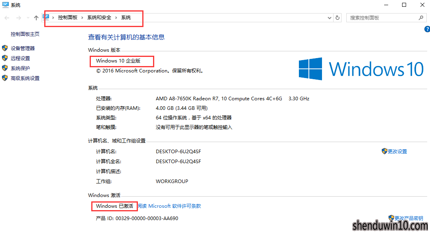Open 控制面板主页 link
430x236 pixels.
(25, 34)
